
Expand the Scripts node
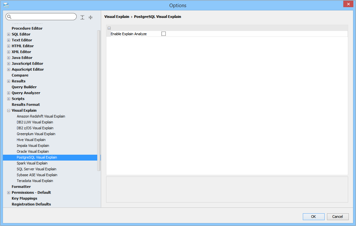[x=8, y=99]
